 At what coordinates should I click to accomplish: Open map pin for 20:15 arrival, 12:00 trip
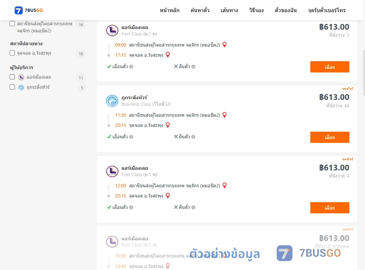168,195
